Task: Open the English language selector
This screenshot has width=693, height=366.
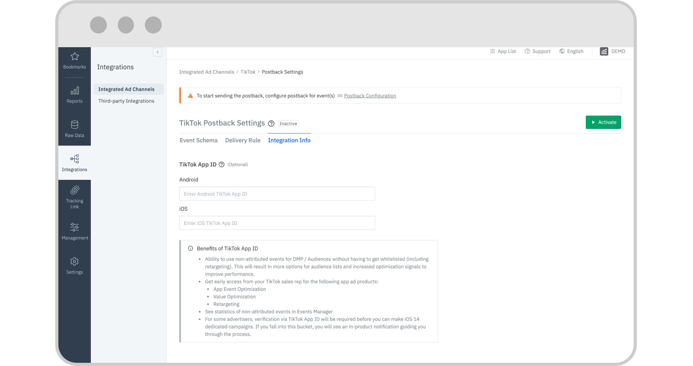Action: point(571,51)
